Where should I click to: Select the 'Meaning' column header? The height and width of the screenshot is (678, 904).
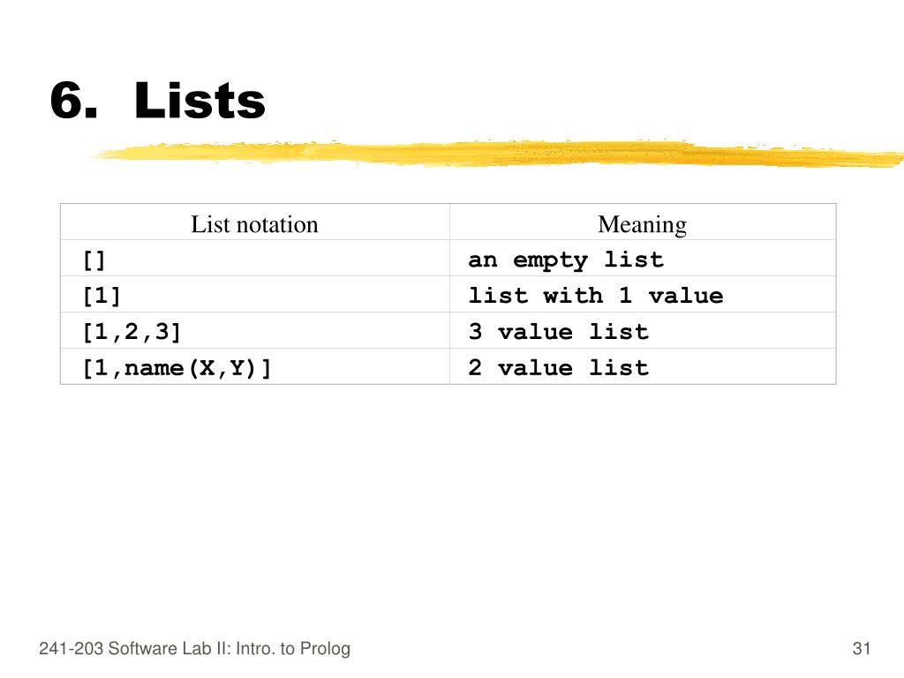[643, 224]
